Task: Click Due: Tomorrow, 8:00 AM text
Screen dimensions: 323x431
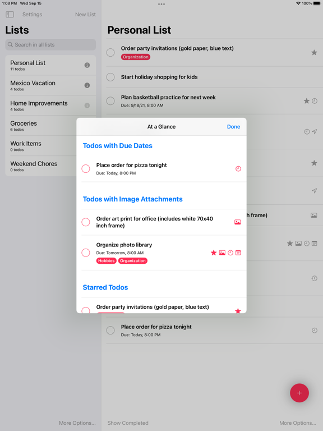Action: (120, 253)
